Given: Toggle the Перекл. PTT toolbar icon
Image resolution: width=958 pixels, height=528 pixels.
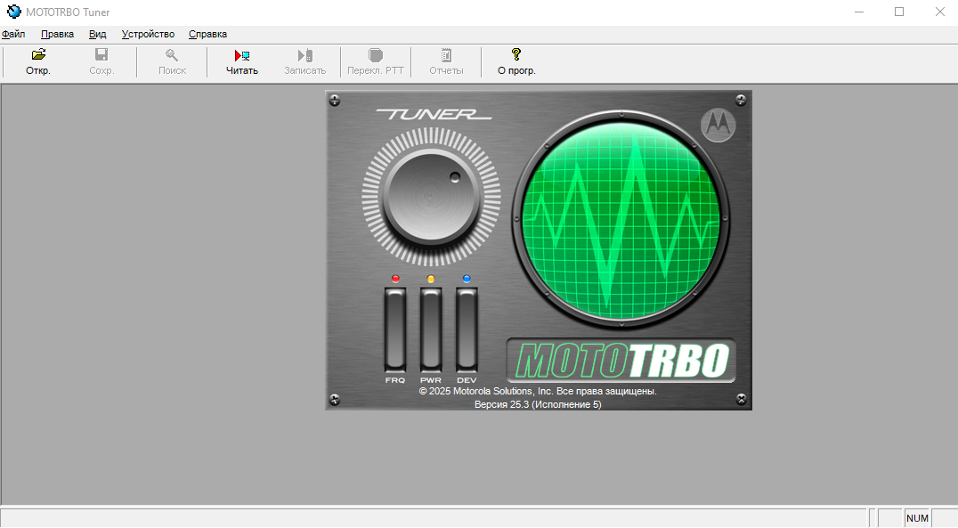Looking at the screenshot, I should tap(376, 55).
